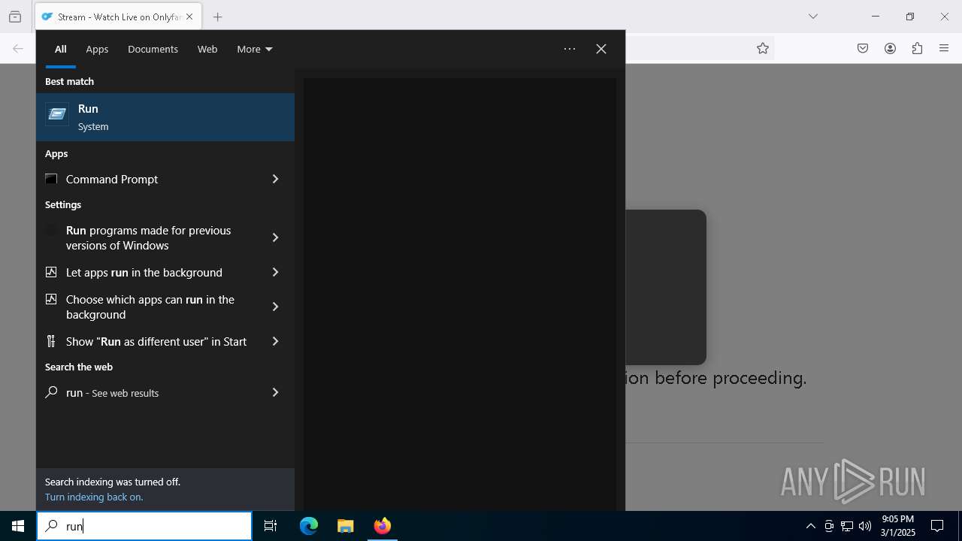This screenshot has width=962, height=541.
Task: Switch to the Documents search tab
Action: click(x=153, y=49)
